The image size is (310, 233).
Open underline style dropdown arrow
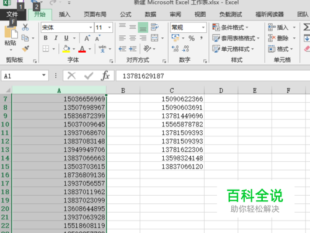point(74,38)
